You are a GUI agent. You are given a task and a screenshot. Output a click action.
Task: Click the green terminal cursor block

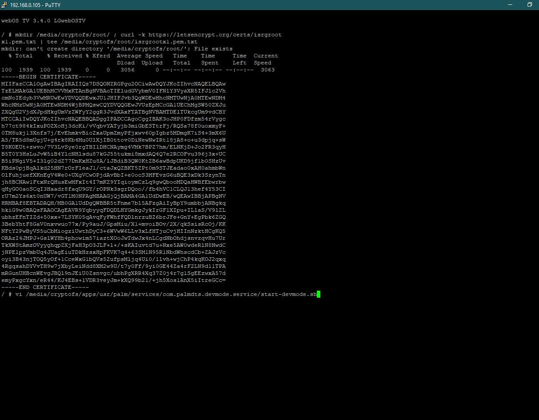coord(319,294)
